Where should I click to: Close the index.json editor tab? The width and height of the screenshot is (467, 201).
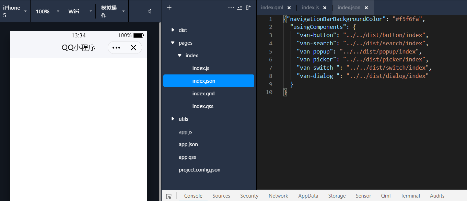[x=366, y=8]
